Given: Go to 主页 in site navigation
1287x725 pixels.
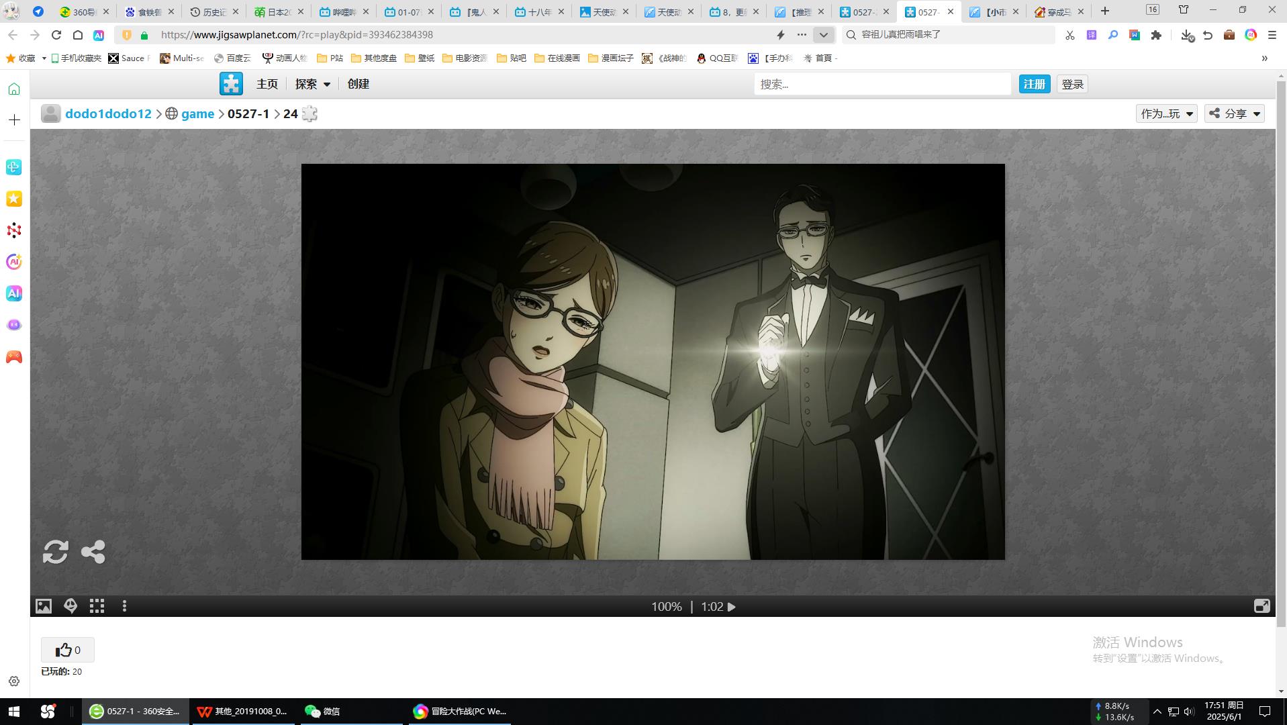Looking at the screenshot, I should pyautogui.click(x=267, y=84).
